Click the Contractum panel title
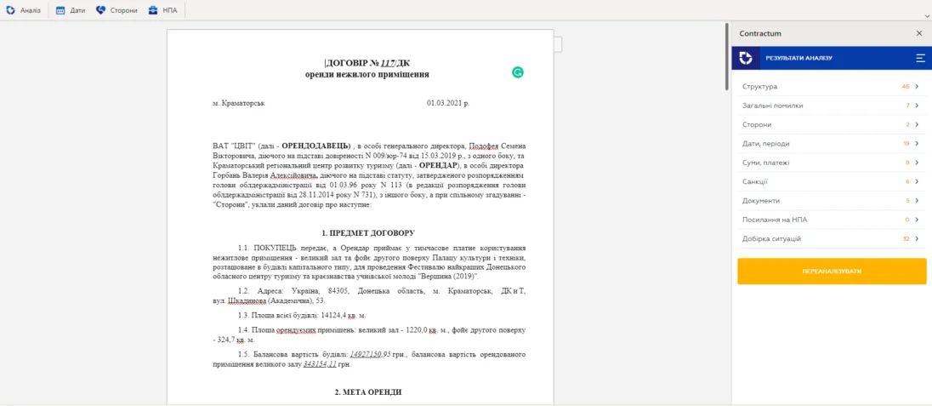The image size is (932, 406). tap(759, 33)
